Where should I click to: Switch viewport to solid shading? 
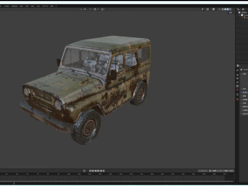click(x=225, y=9)
